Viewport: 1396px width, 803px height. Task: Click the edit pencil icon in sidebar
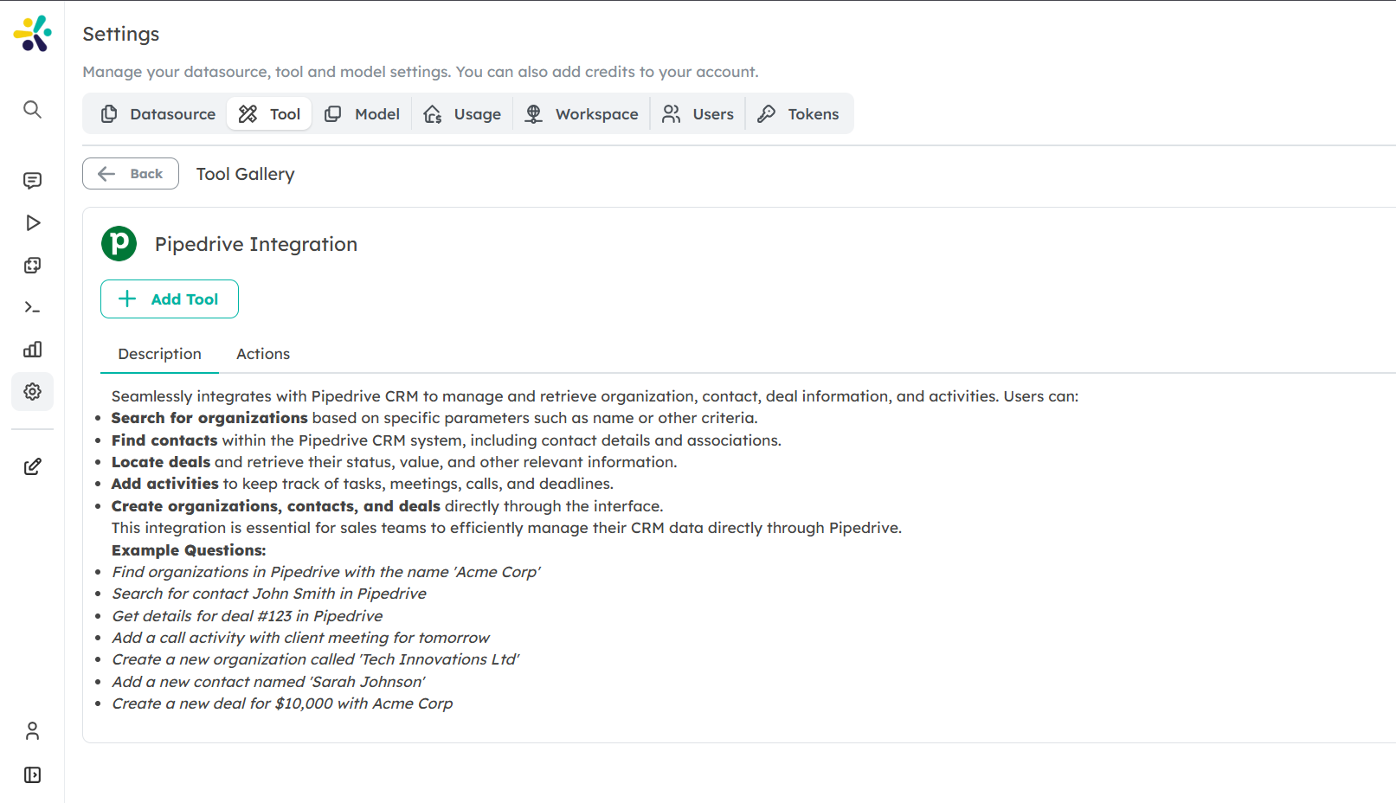pyautogui.click(x=32, y=467)
